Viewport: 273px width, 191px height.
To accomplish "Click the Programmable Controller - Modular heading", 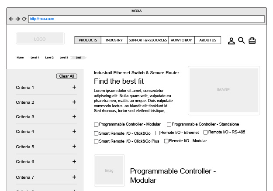I will 173,176.
